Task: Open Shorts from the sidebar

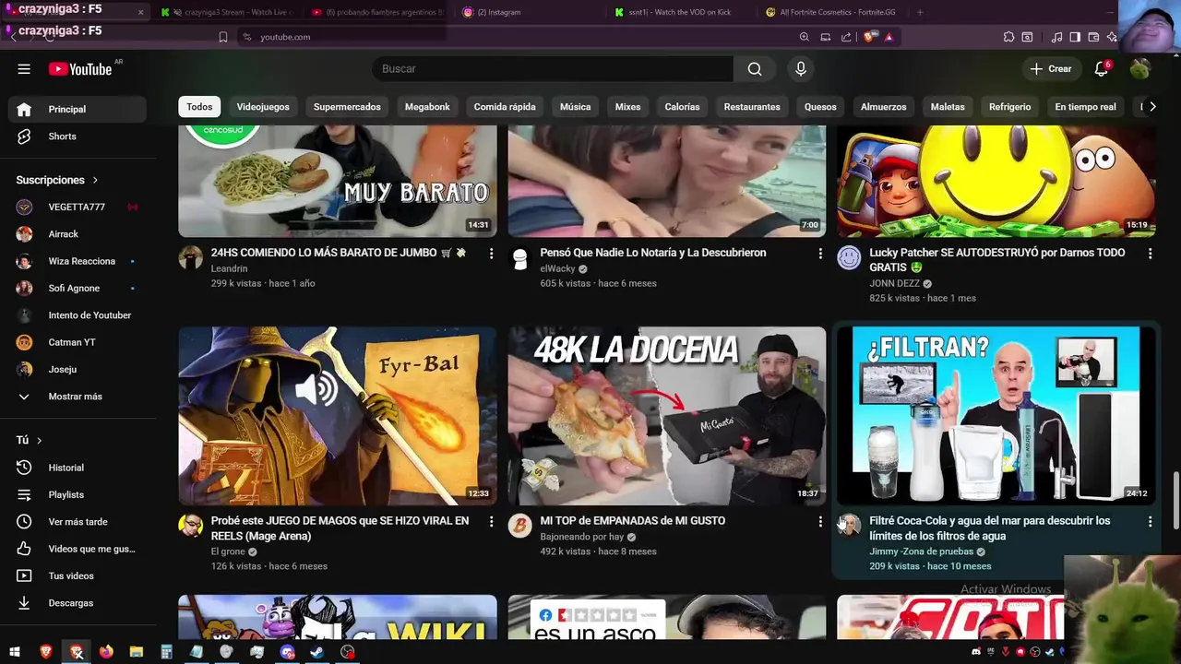Action: click(x=78, y=136)
